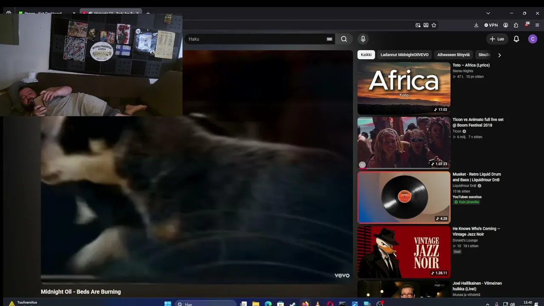
Task: Start voice search with the microphone icon
Action: point(363,39)
